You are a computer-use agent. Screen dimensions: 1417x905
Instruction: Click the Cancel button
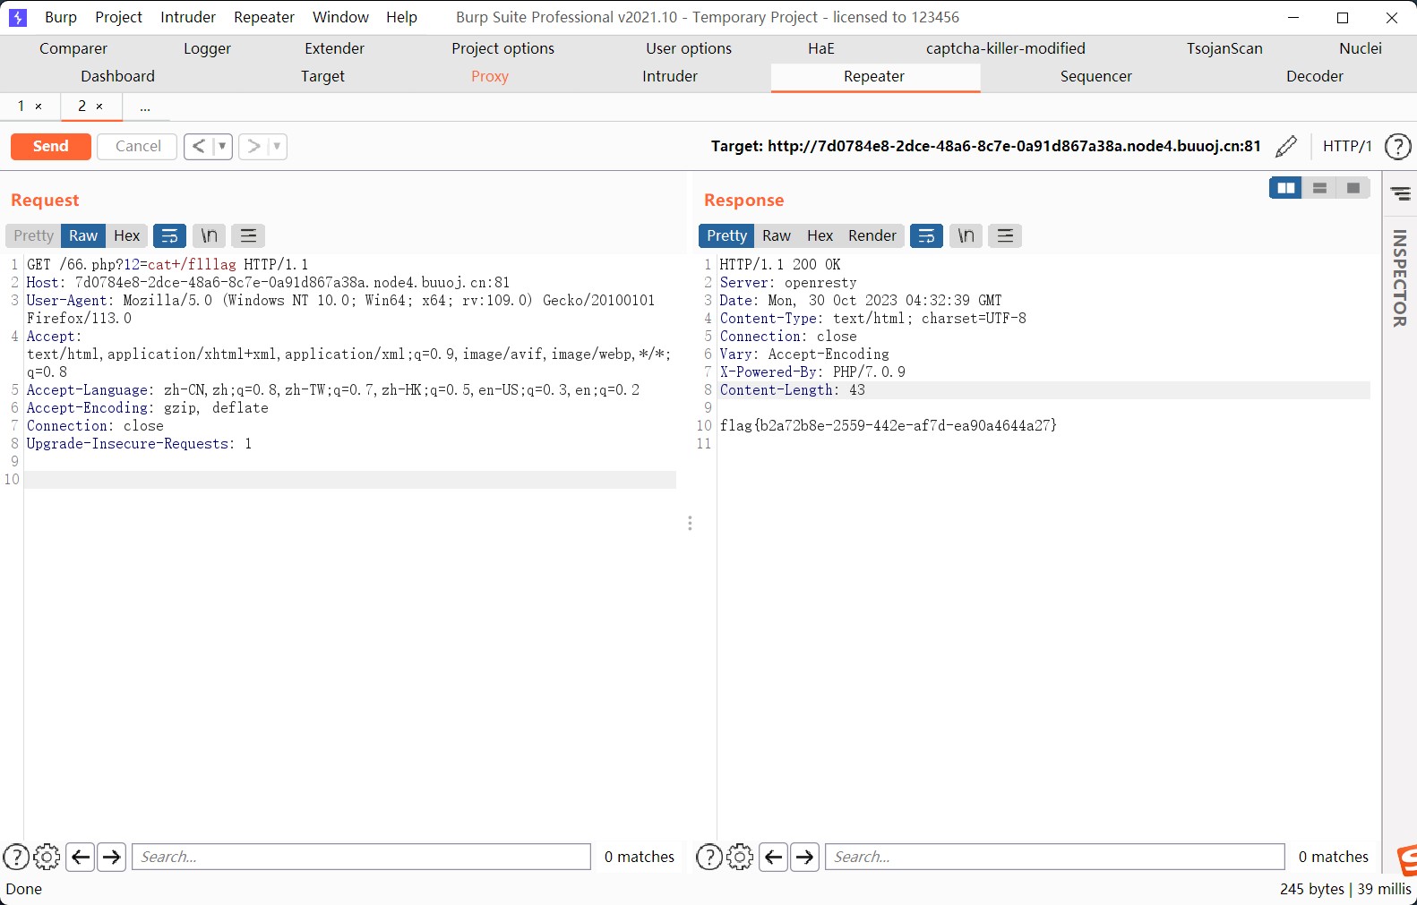pos(137,146)
